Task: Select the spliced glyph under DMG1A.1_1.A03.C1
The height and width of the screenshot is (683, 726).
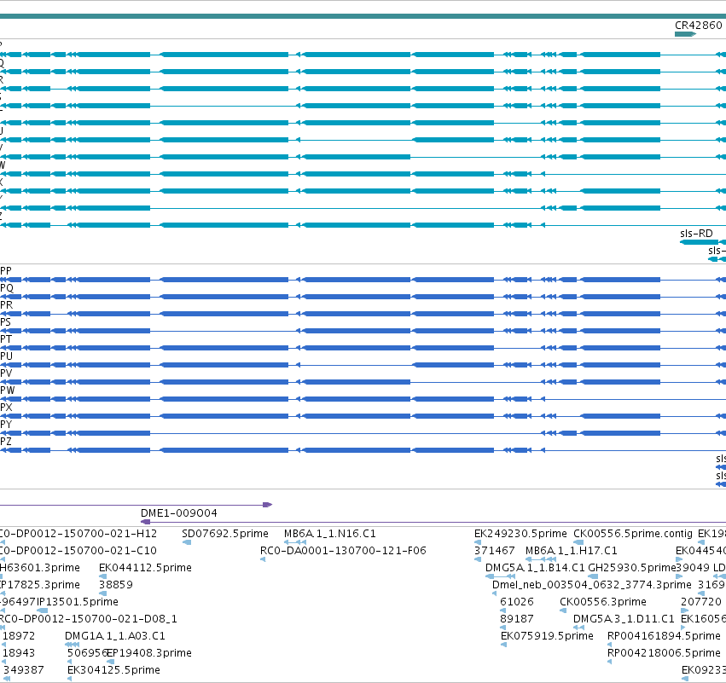Action: [73, 645]
